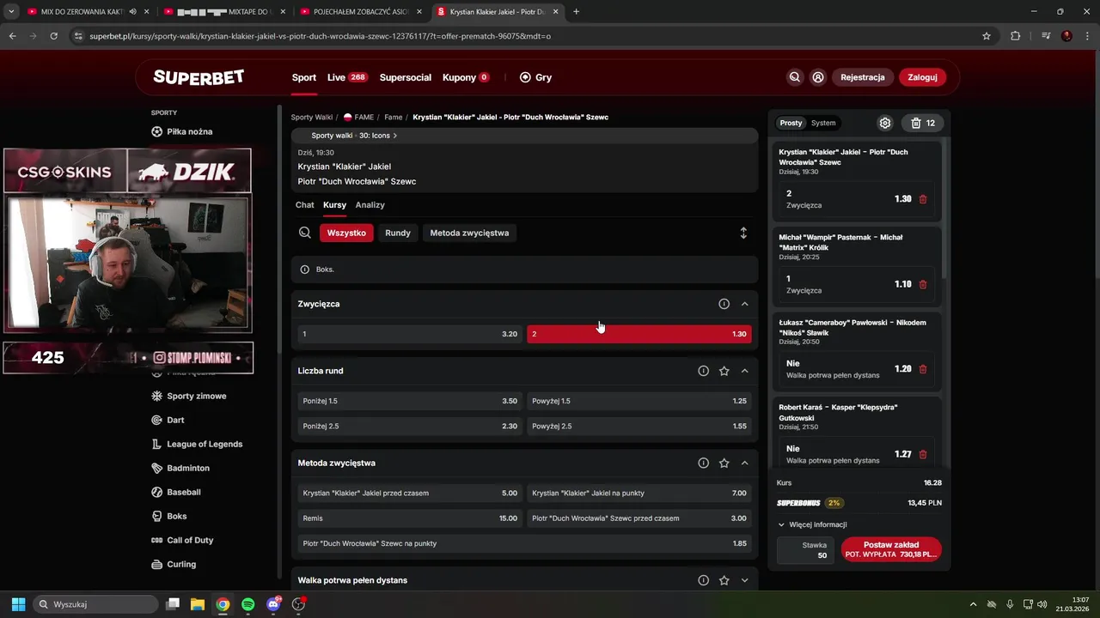Screen dimensions: 1100x618
Task: Select Poniżej 1.5 at 3.50
Action: [410, 401]
